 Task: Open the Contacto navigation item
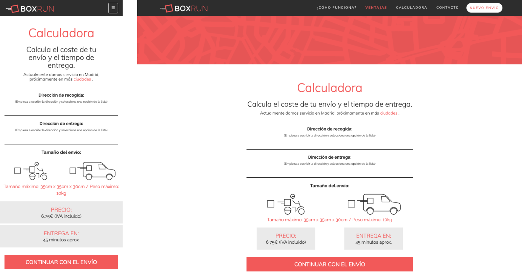pyautogui.click(x=447, y=8)
